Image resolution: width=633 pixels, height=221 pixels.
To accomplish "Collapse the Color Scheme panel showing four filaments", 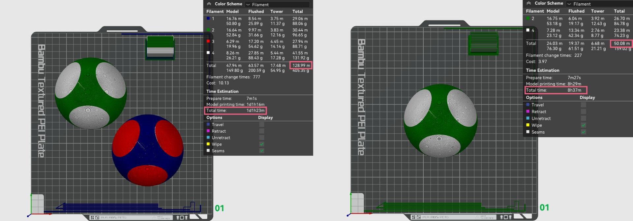I will pyautogui.click(x=209, y=4).
